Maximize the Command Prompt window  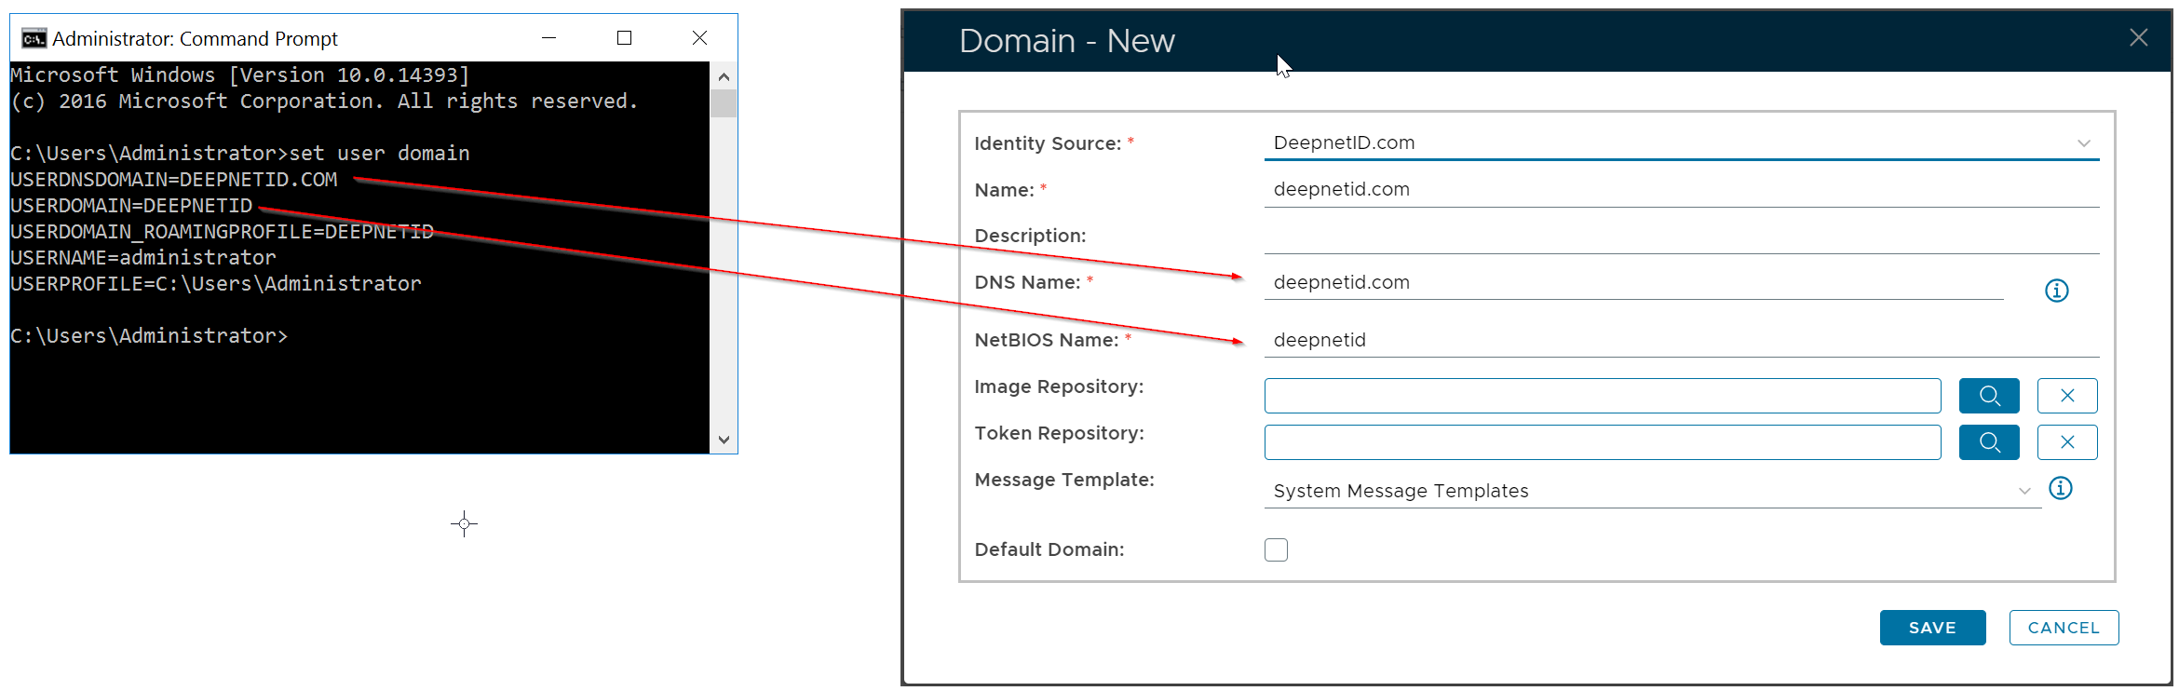coord(624,38)
